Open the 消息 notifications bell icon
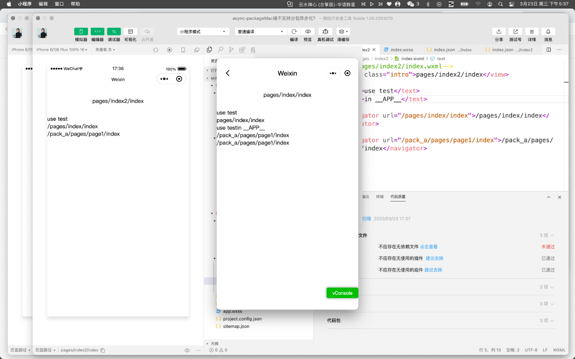 point(548,31)
